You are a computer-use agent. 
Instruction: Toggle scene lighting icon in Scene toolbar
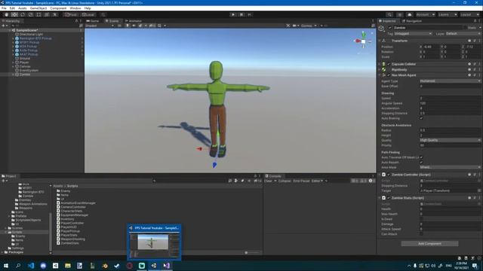(128, 26)
